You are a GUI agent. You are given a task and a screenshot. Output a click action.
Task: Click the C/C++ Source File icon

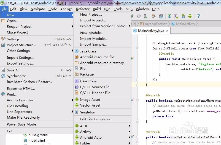tap(77, 87)
